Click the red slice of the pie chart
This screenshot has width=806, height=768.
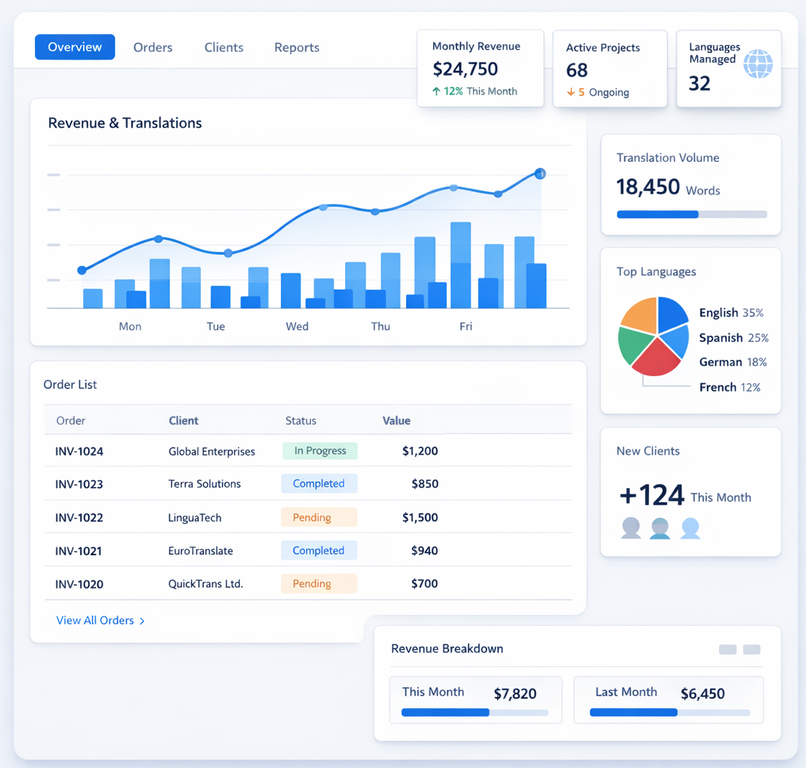[x=655, y=358]
